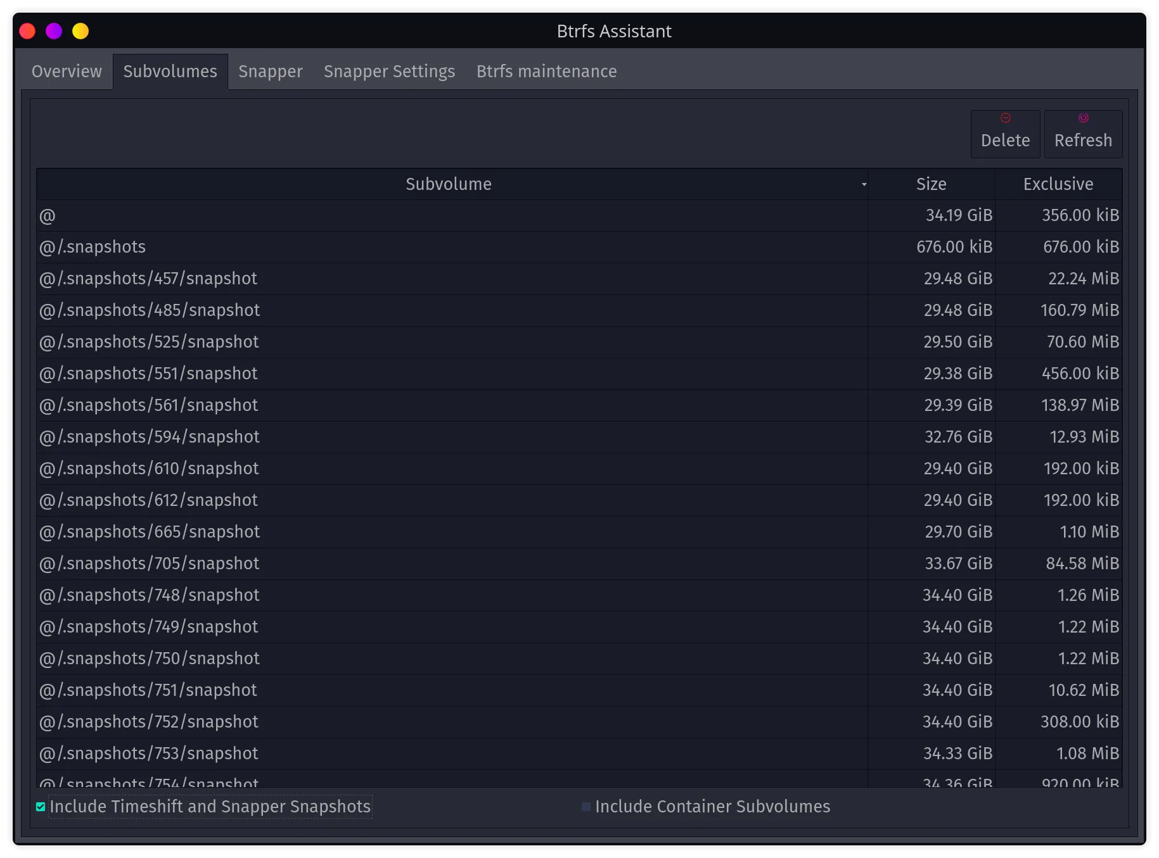
Task: Click the pink refresh icon above Refresh
Action: tap(1083, 118)
